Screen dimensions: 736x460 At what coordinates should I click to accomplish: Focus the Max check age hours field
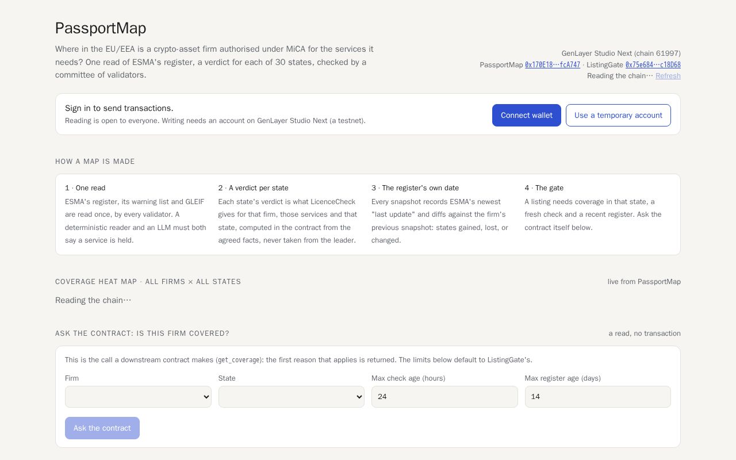click(x=444, y=397)
